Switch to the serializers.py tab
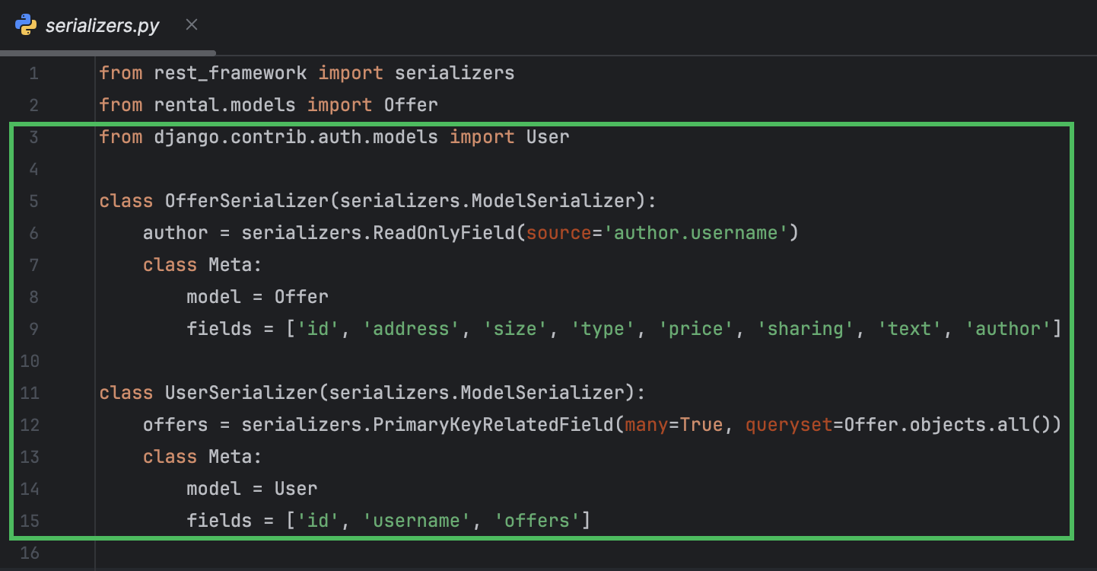The height and width of the screenshot is (571, 1097). (103, 24)
